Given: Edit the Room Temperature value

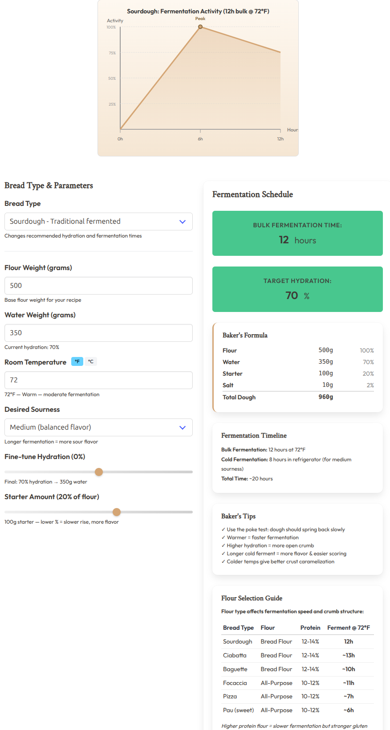Looking at the screenshot, I should [98, 380].
